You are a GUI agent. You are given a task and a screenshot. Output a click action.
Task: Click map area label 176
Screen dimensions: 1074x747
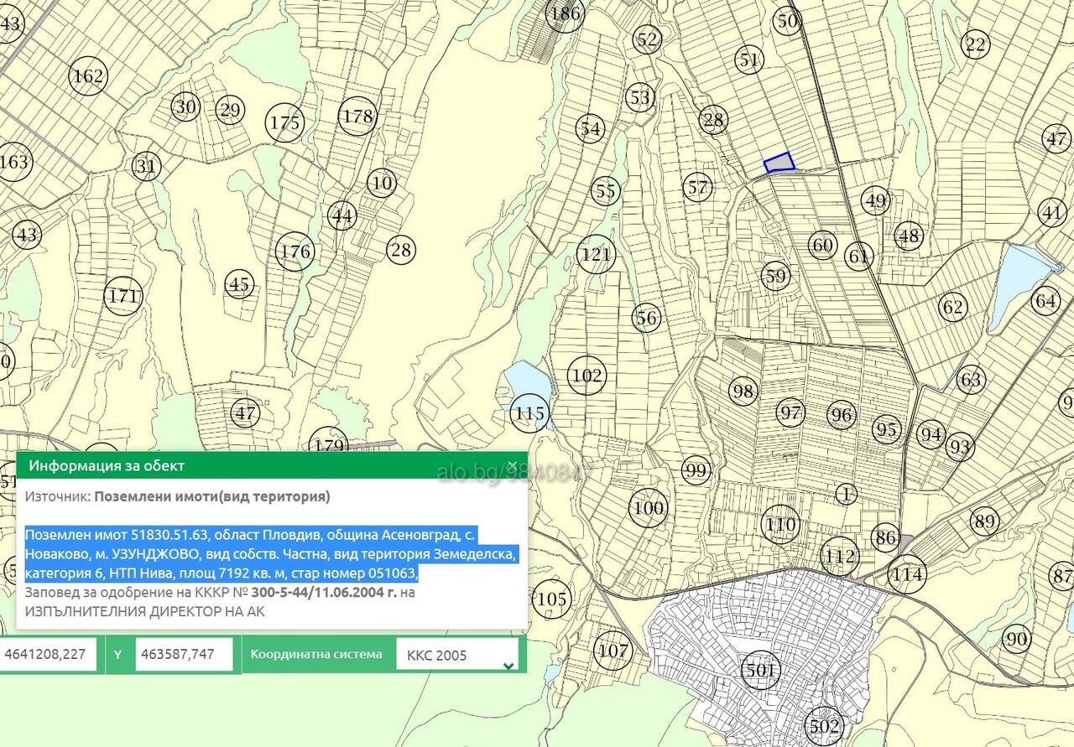click(x=295, y=252)
